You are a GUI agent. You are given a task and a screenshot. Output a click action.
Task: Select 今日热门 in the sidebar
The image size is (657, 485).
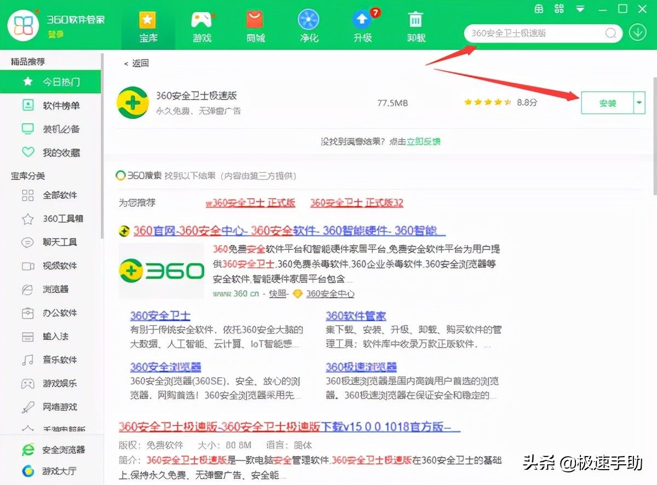point(50,82)
